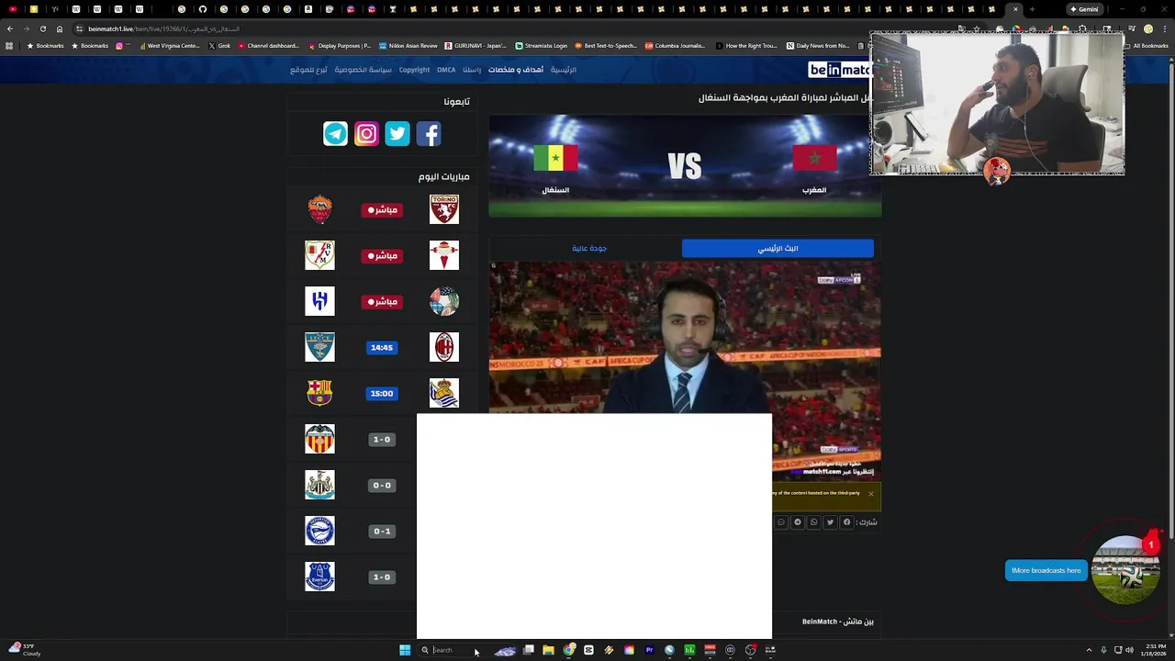
Task: Open Premiere Pro from the taskbar
Action: [649, 650]
